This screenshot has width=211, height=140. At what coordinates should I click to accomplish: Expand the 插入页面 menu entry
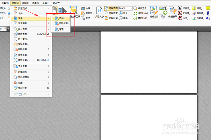pos(31,29)
